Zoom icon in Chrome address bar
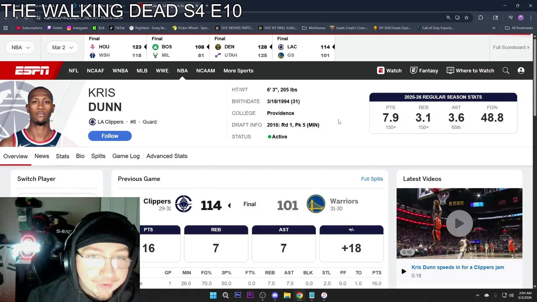This screenshot has height=302, width=537. 448,18
